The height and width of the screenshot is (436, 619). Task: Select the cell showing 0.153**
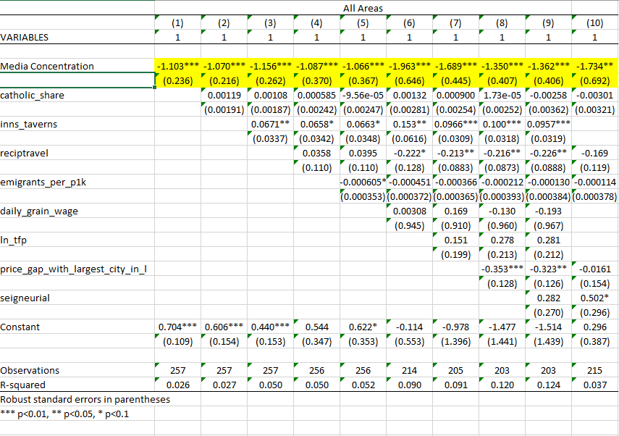409,124
